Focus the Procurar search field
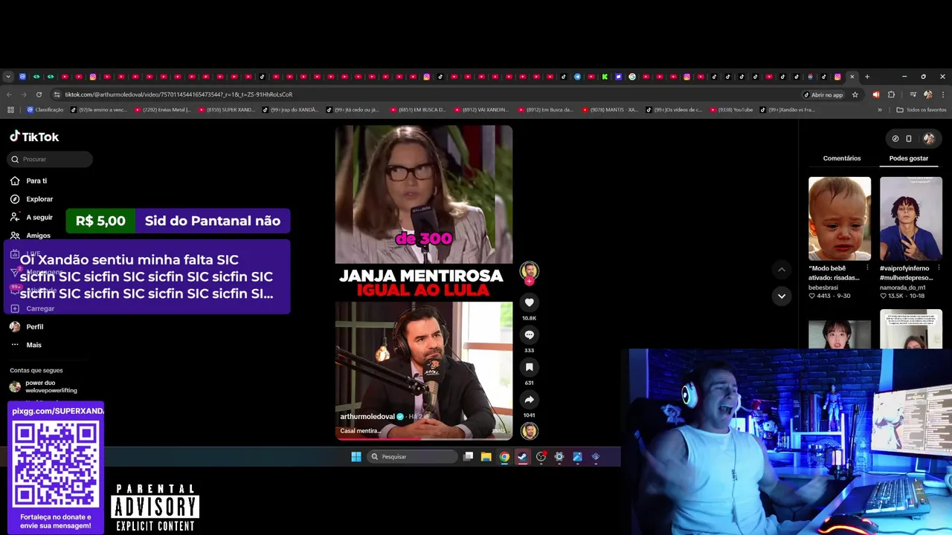Viewport: 952px width, 535px height. pyautogui.click(x=51, y=159)
